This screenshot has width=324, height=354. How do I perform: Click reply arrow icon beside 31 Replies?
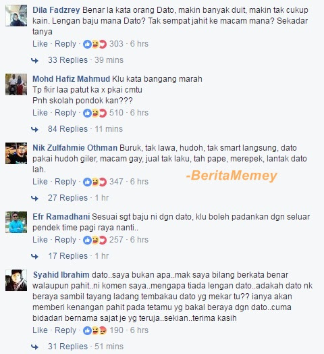coord(34,347)
